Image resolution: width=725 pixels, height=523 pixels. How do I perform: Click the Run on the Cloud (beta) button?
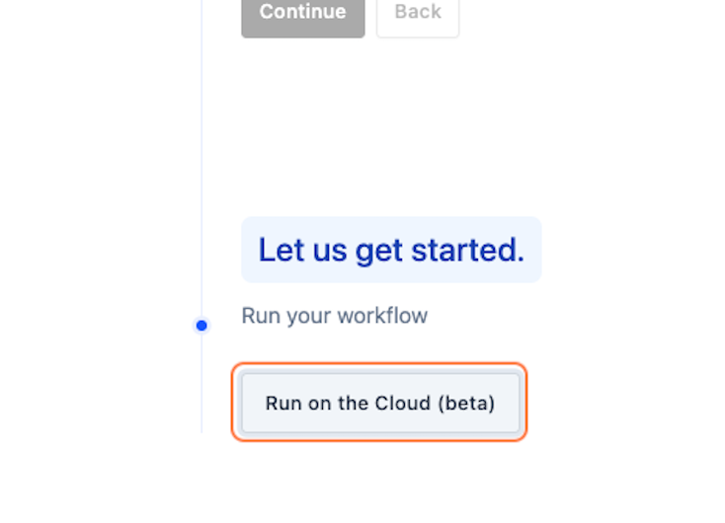[x=380, y=403]
